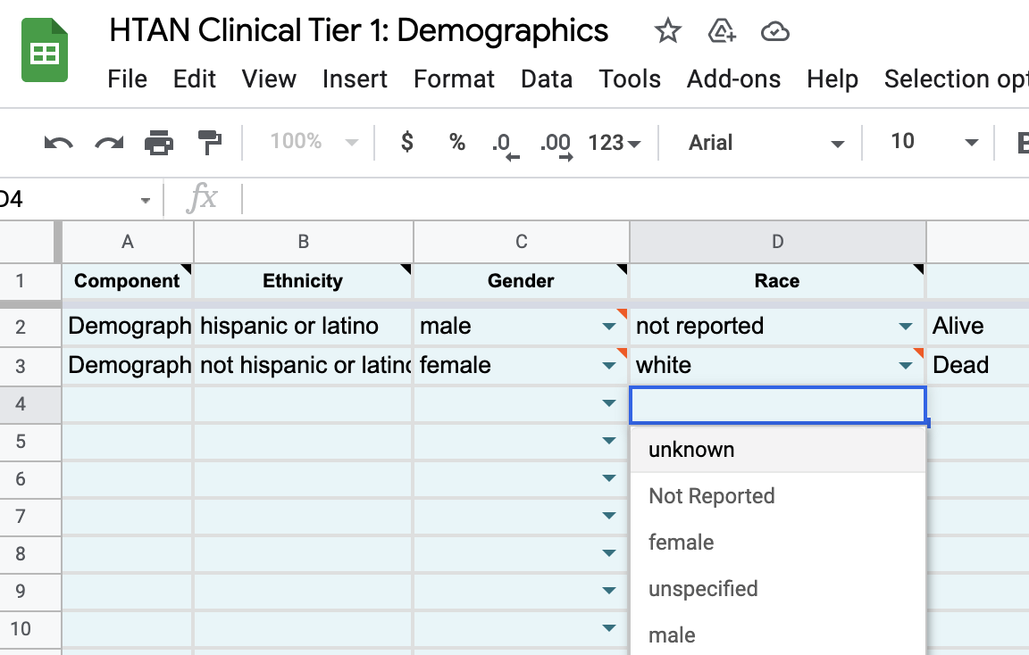Viewport: 1029px width, 655px height.
Task: Format selection as percent
Action: tap(456, 143)
